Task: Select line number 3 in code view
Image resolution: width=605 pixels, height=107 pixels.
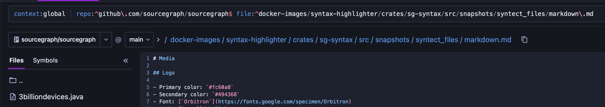Action: [148, 73]
